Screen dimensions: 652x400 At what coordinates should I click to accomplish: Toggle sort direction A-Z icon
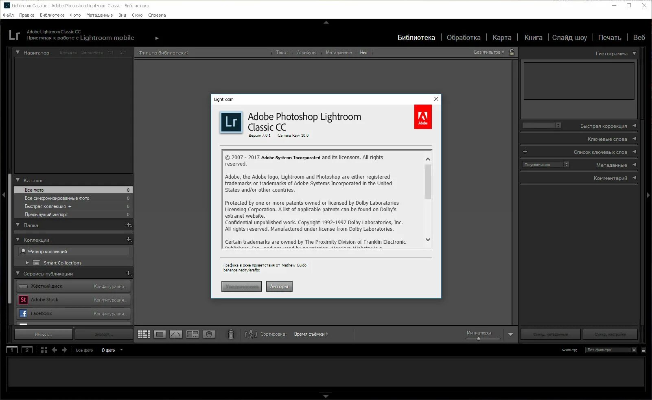[x=251, y=334]
